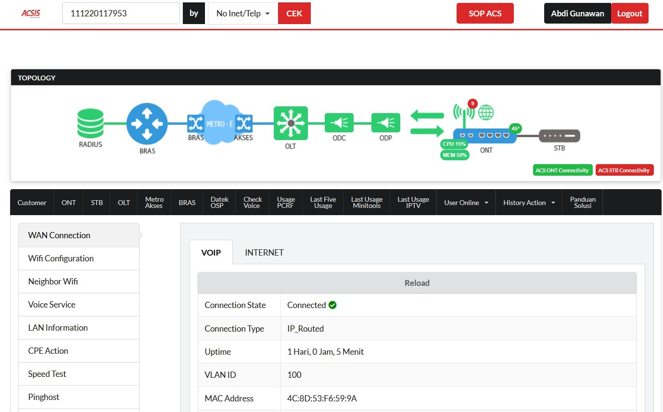Open the BRAS menu item

pyautogui.click(x=187, y=203)
